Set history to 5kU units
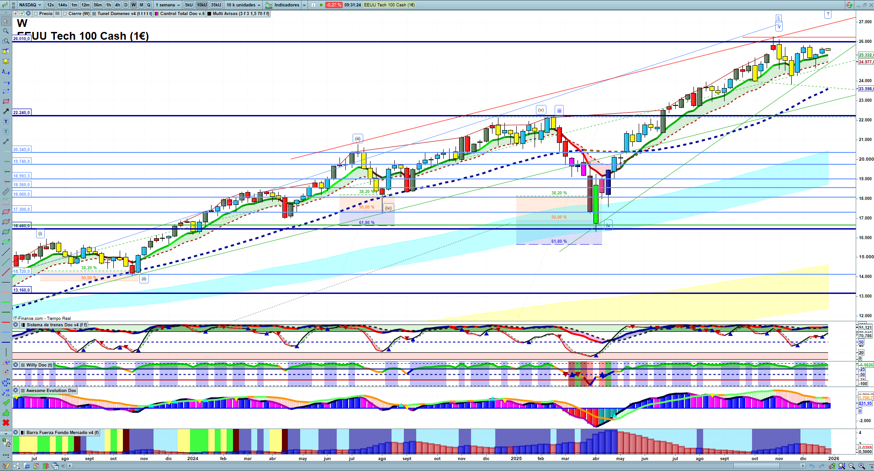 [x=189, y=5]
